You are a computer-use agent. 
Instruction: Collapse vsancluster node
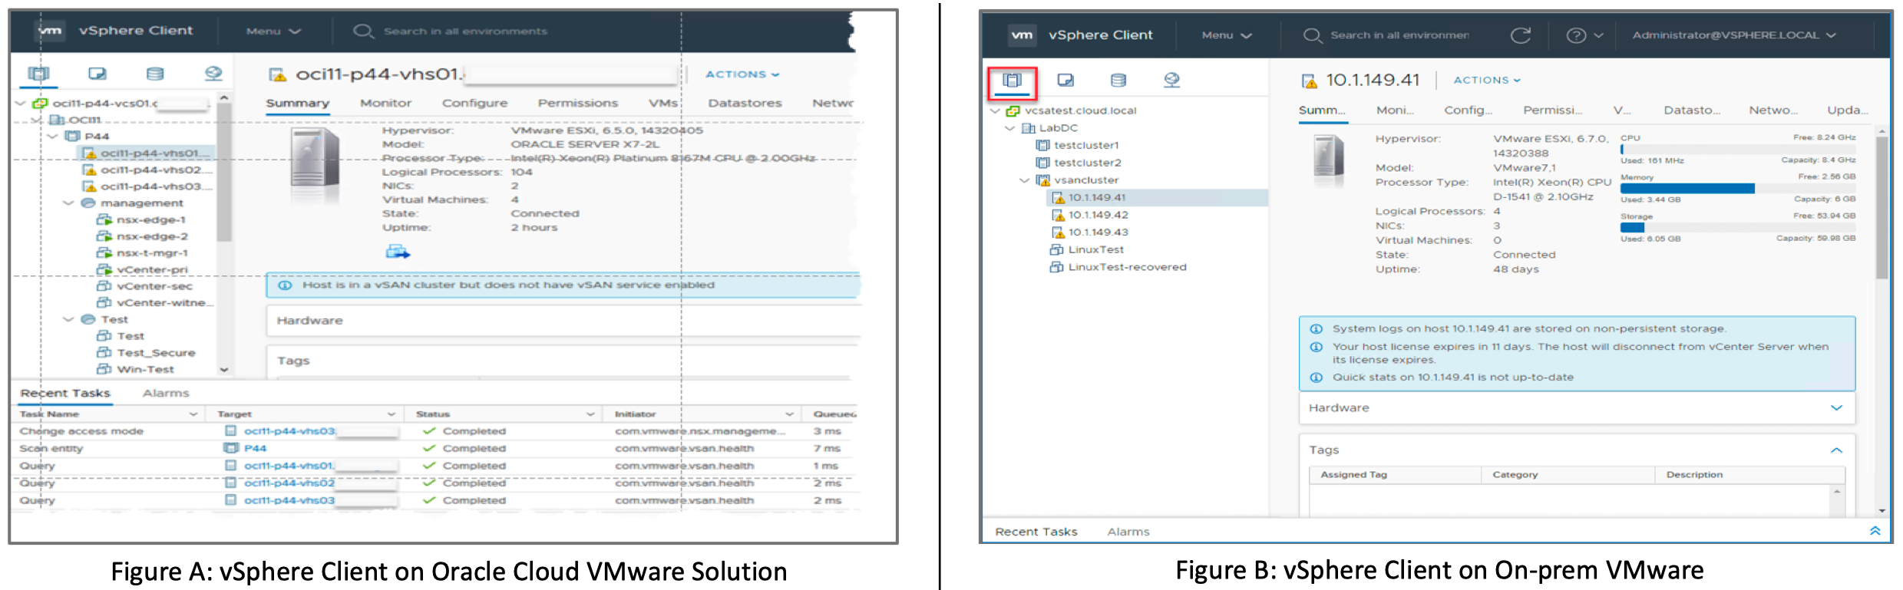[x=1024, y=180]
